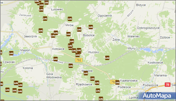Click lodging marker above Bobolice label
The height and width of the screenshot is (101, 176).
click(91, 27)
